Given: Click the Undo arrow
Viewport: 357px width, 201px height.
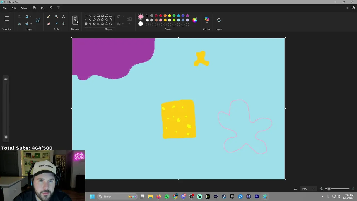Looking at the screenshot, I should coord(51,8).
